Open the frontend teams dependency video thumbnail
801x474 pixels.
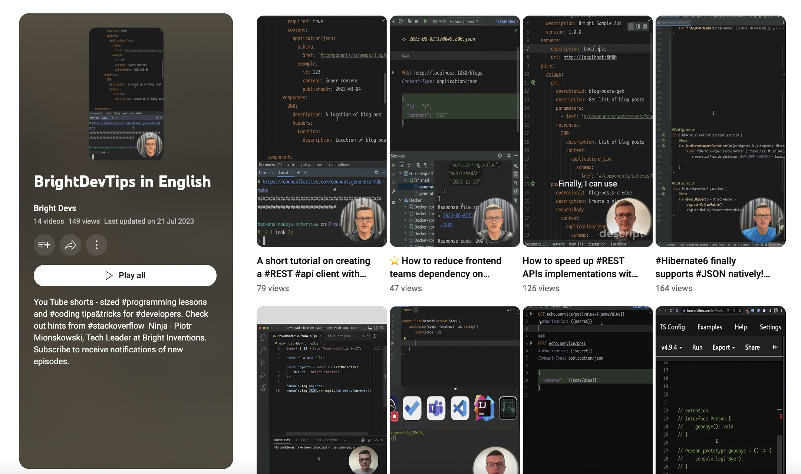point(455,131)
